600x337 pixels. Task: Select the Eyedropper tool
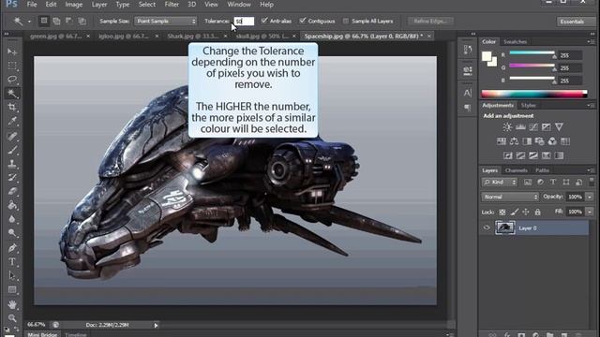click(x=12, y=122)
